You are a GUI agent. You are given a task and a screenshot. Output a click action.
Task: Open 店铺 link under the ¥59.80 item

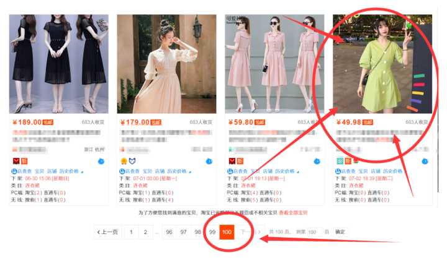pyautogui.click(x=268, y=171)
